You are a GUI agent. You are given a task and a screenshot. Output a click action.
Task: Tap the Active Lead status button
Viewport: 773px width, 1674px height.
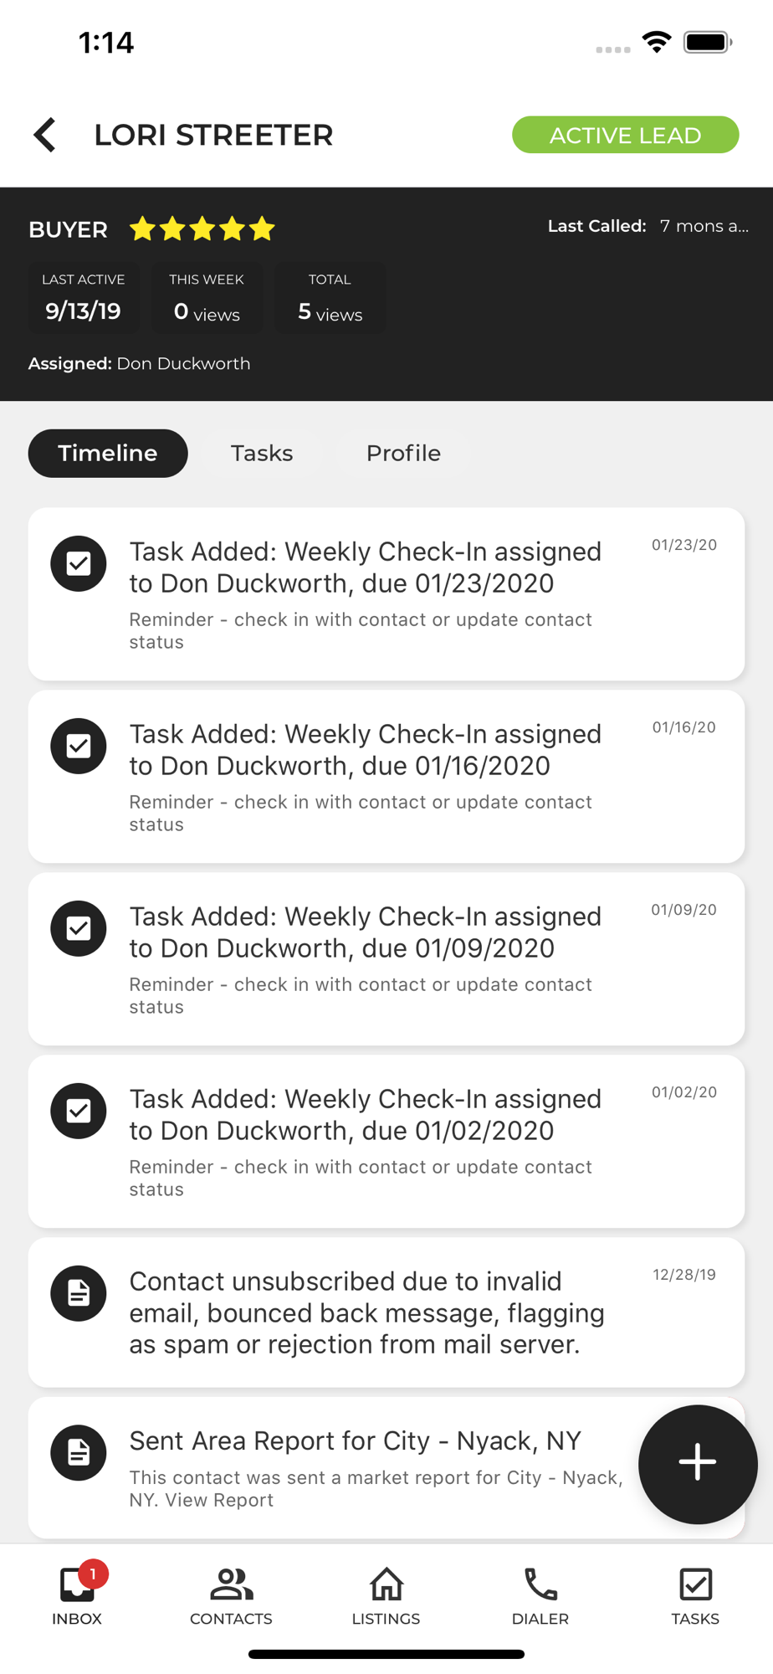pos(625,135)
